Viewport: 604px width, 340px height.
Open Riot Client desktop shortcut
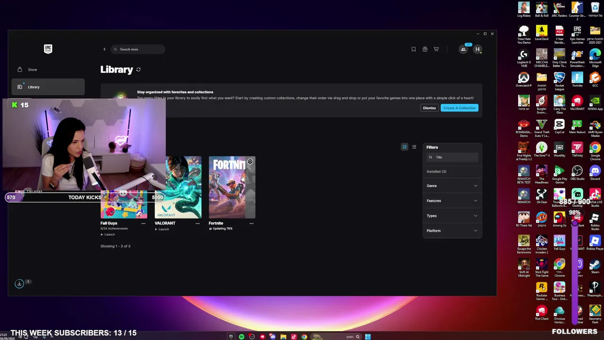[x=542, y=312]
